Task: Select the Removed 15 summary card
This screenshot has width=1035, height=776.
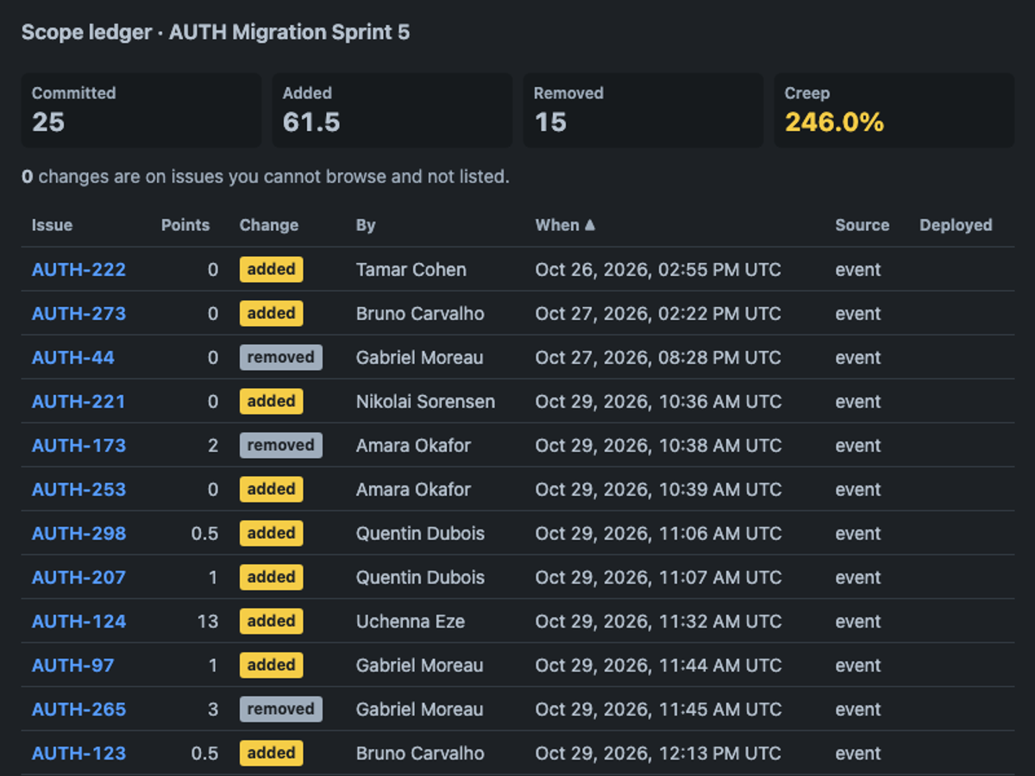Action: tap(643, 110)
